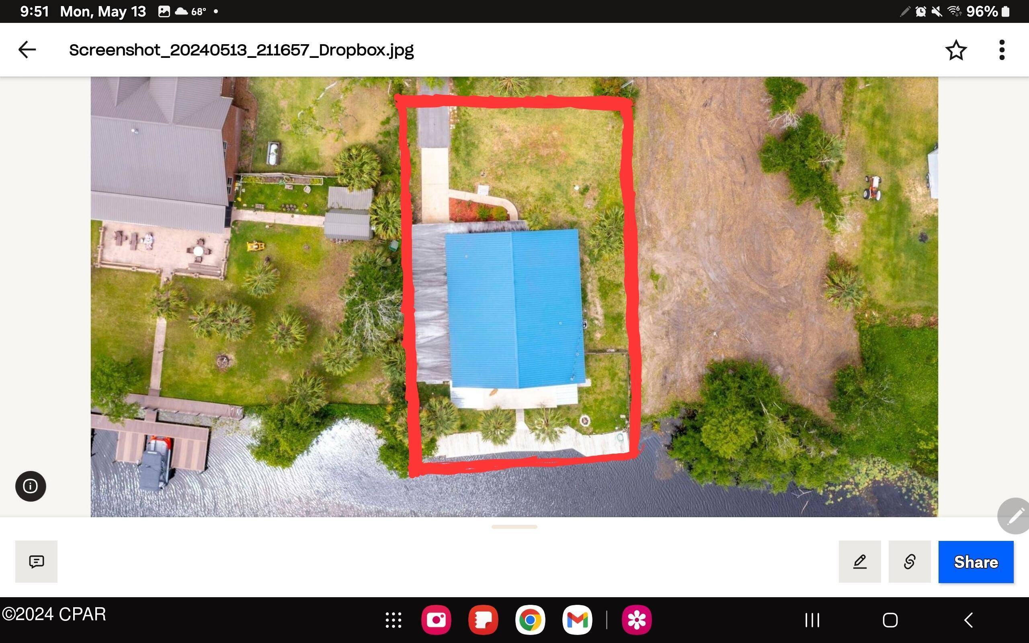Copy a shareable link using the link icon
This screenshot has width=1029, height=643.
tap(909, 561)
